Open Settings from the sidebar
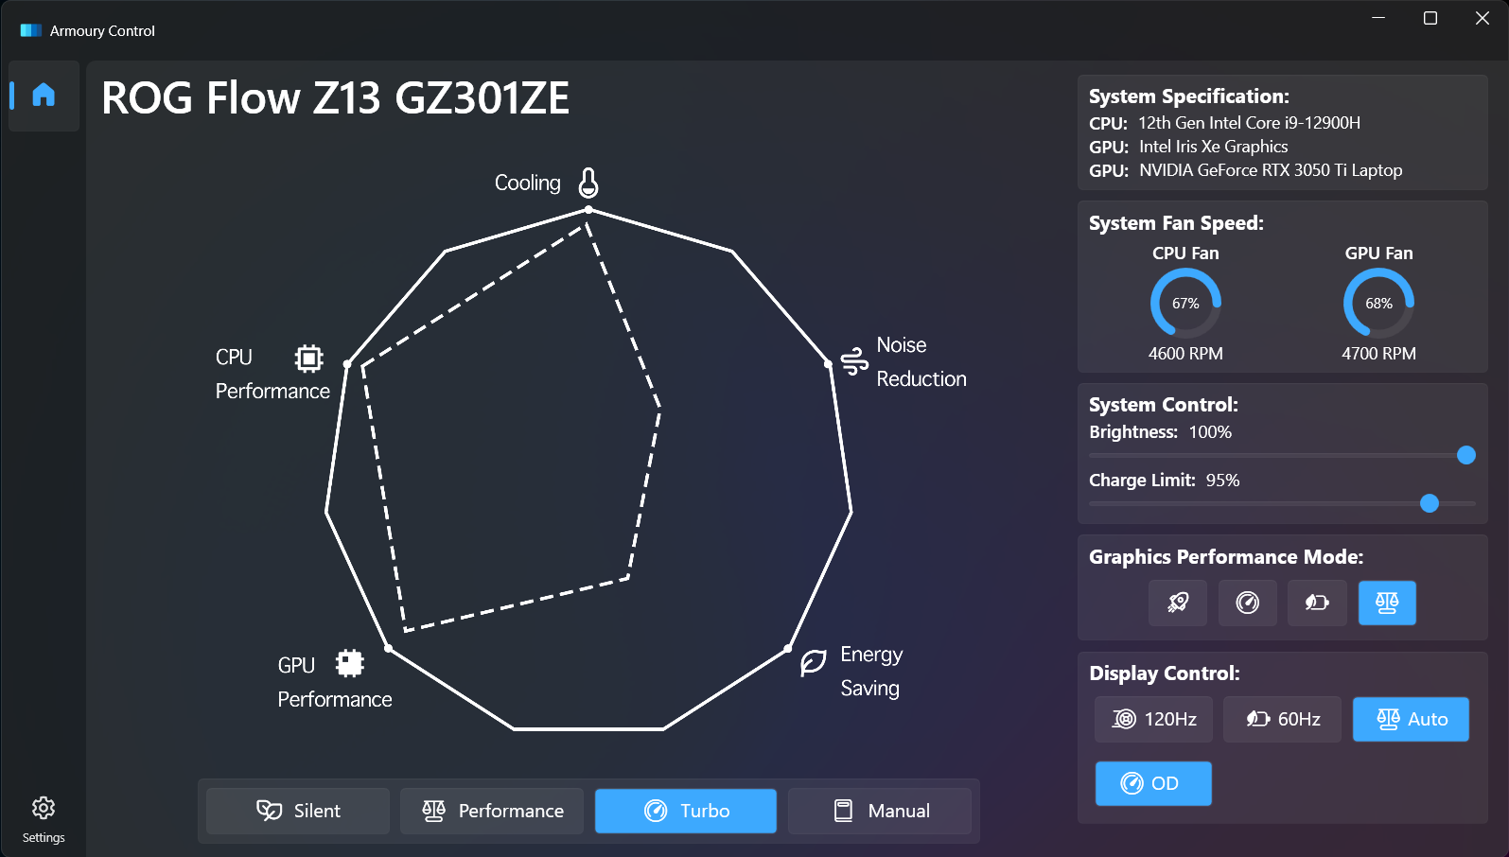The height and width of the screenshot is (857, 1509). click(x=44, y=819)
